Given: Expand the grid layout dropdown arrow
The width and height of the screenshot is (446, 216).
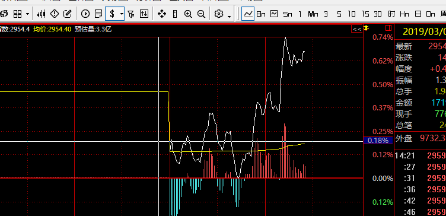Looking at the screenshot, I should tap(28, 14).
